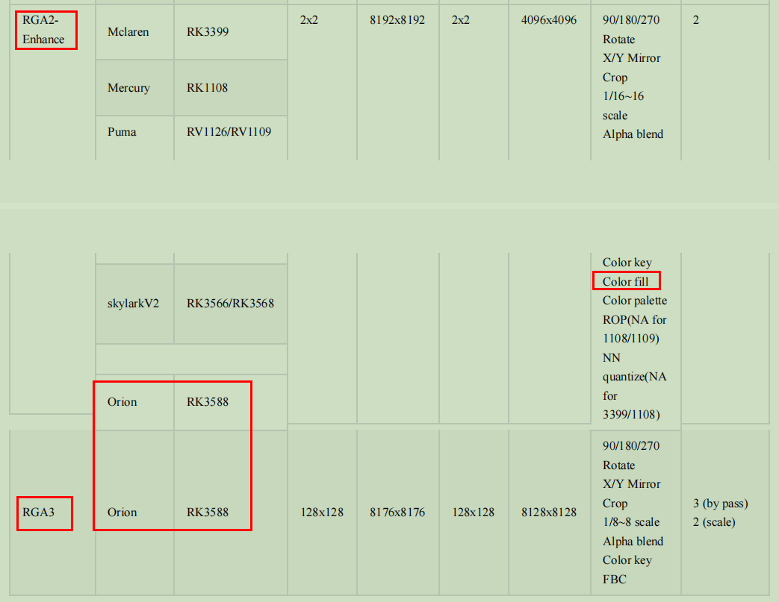Select the lower RK3588 cell
Image resolution: width=779 pixels, height=602 pixels.
coord(208,512)
